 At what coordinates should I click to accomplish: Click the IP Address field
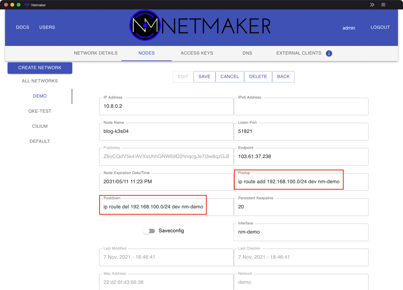[166, 106]
